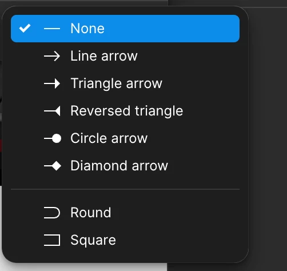The image size is (287, 271).
Task: Choose the Circle arrow text option
Action: tap(109, 138)
